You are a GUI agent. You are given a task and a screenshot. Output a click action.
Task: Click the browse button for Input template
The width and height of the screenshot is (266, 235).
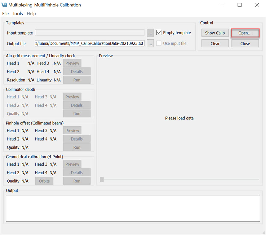pyautogui.click(x=150, y=33)
